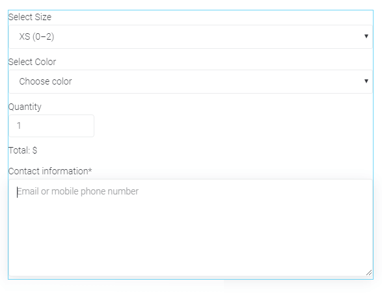Click the Select Size label

30,17
